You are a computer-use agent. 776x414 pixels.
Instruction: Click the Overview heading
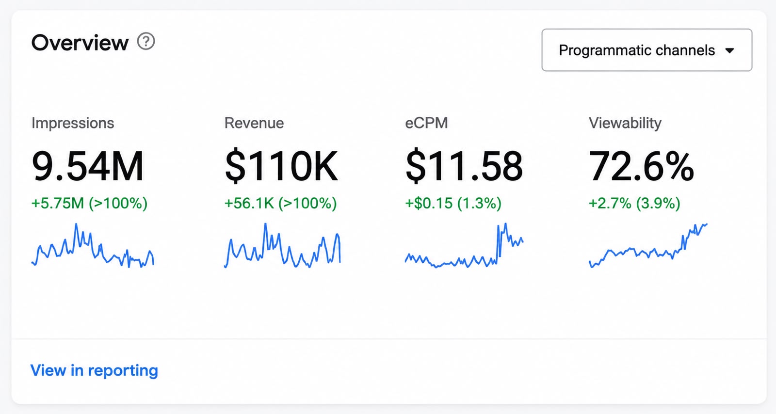click(80, 43)
